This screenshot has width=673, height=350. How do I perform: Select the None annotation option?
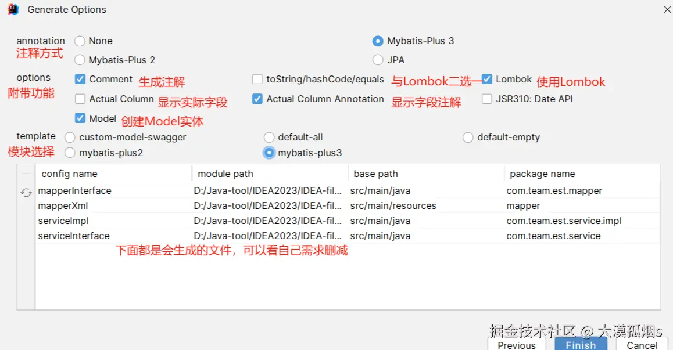(80, 41)
